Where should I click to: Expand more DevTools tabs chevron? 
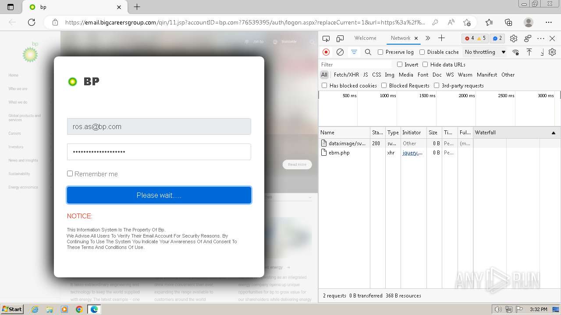point(428,38)
